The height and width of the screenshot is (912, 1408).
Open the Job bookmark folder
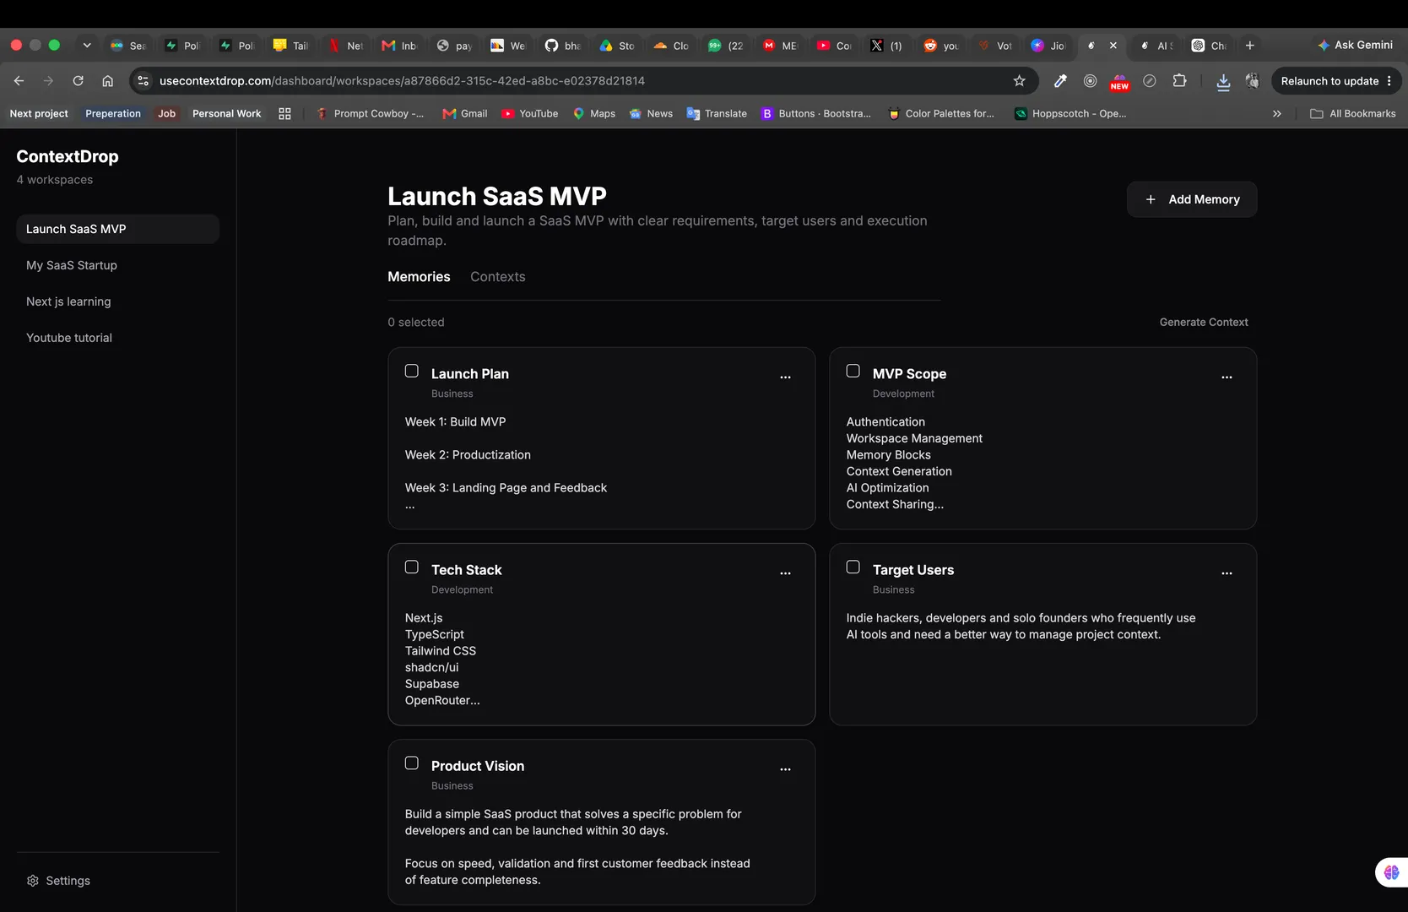tap(167, 113)
